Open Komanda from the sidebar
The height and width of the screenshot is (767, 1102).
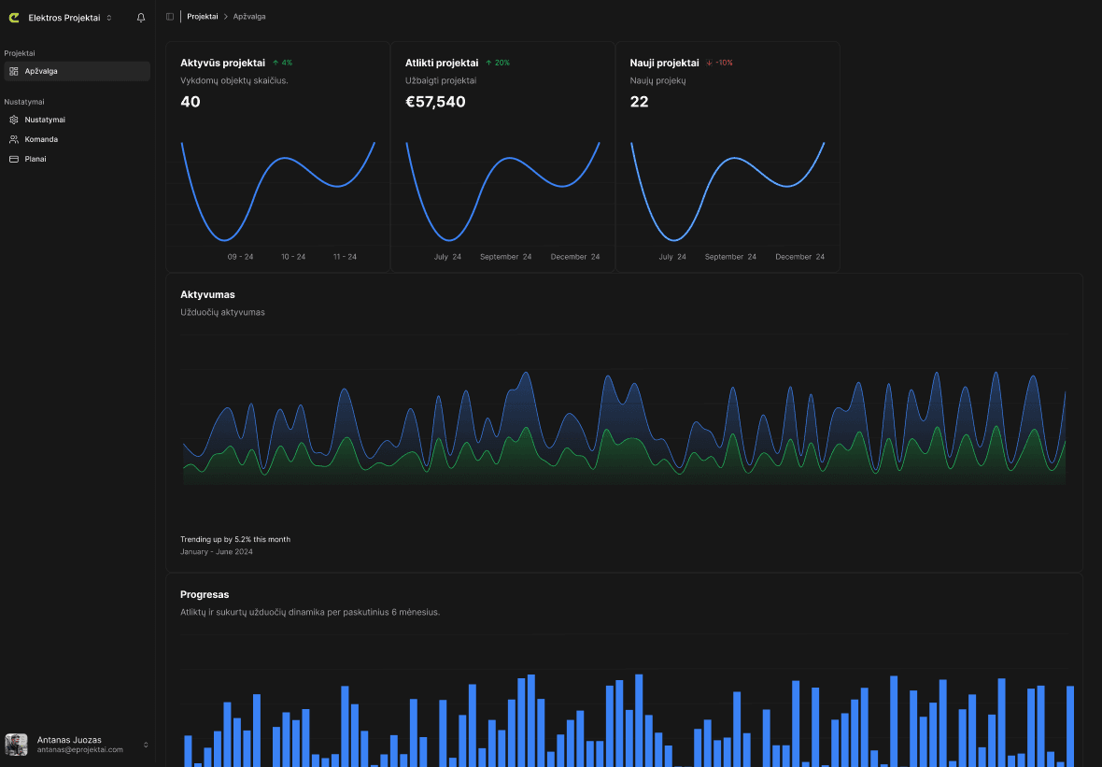[41, 139]
